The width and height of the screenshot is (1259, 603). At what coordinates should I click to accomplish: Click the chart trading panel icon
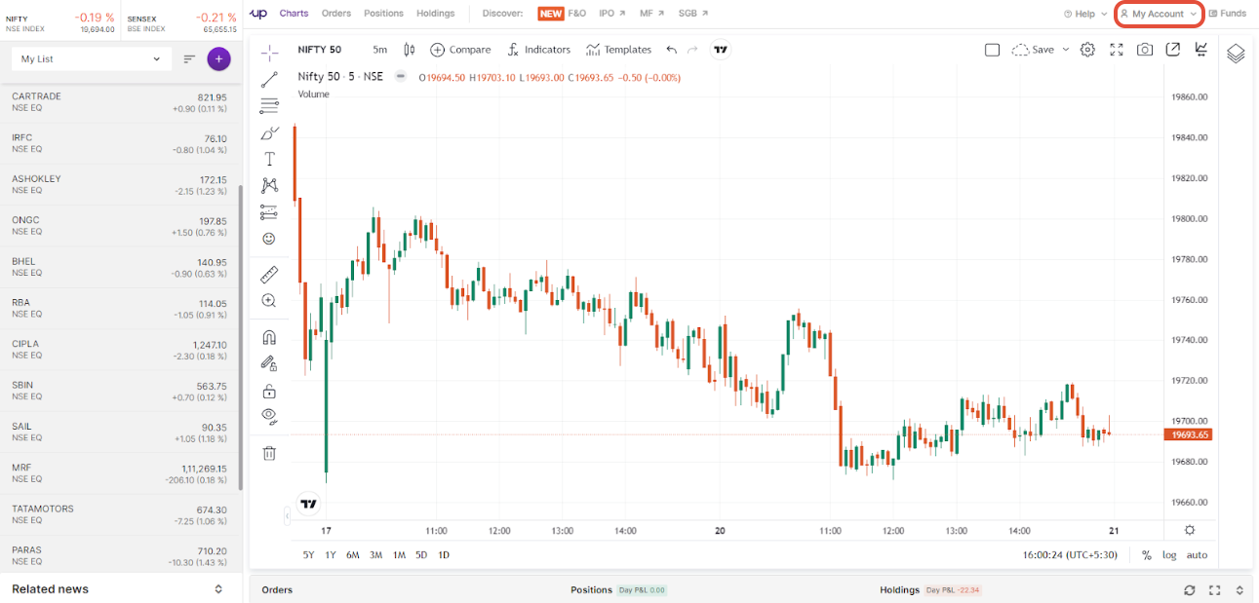(1201, 50)
